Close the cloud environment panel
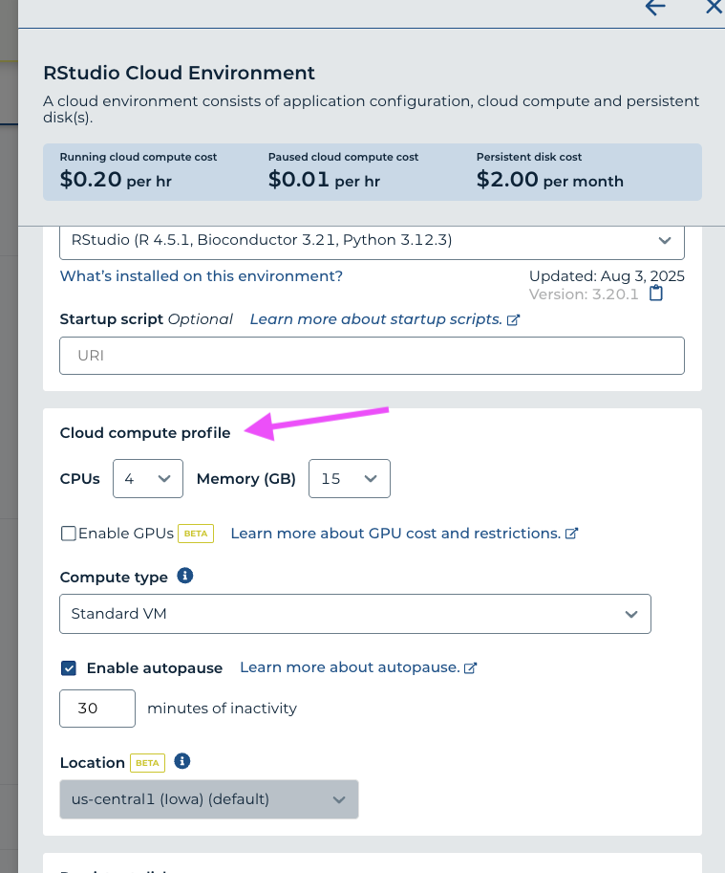 click(x=714, y=8)
